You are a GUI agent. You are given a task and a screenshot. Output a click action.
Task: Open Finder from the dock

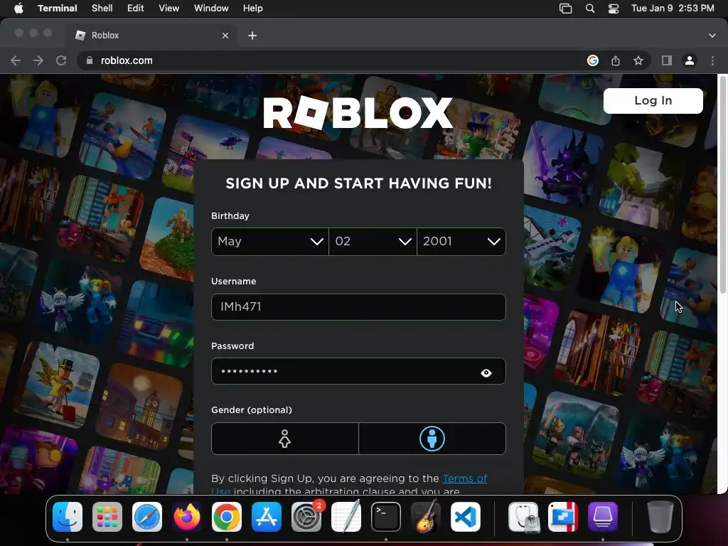coord(68,517)
